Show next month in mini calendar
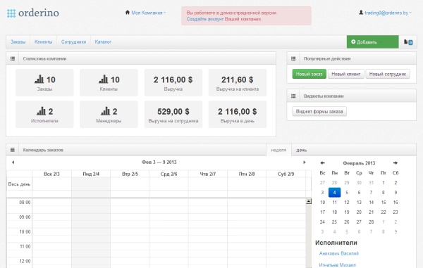 tap(396, 162)
